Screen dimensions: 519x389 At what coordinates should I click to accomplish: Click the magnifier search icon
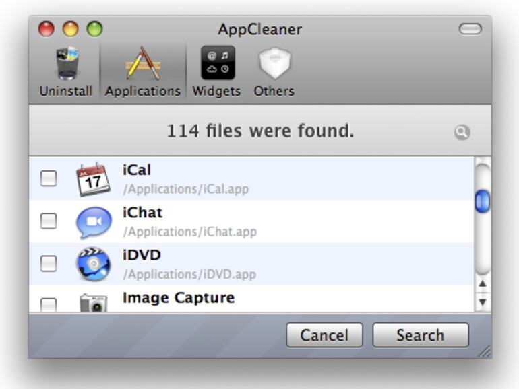pyautogui.click(x=462, y=133)
